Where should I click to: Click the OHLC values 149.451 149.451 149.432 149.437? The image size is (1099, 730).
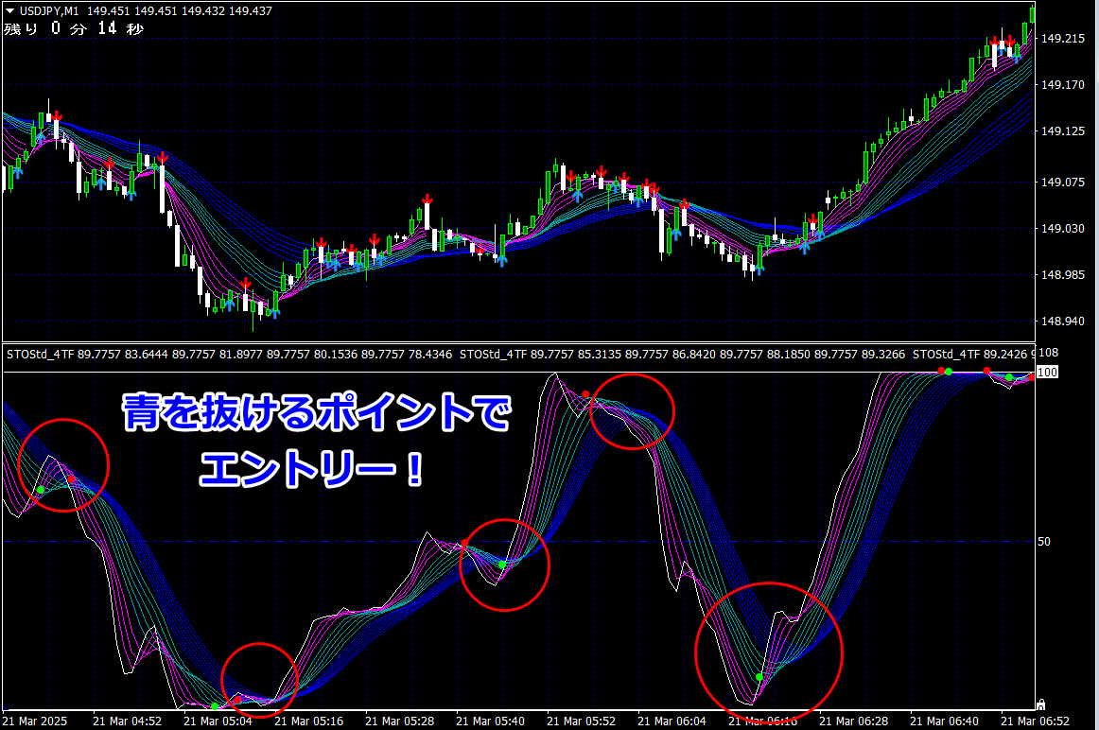(x=180, y=11)
